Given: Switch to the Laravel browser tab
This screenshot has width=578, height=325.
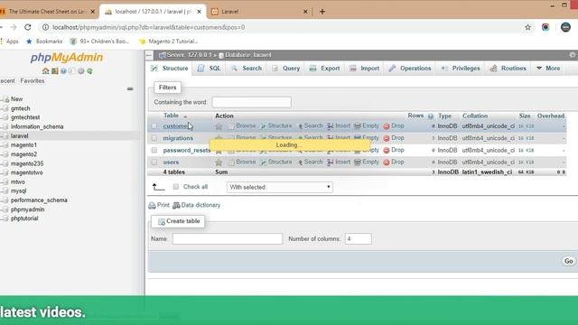Looking at the screenshot, I should pos(259,12).
